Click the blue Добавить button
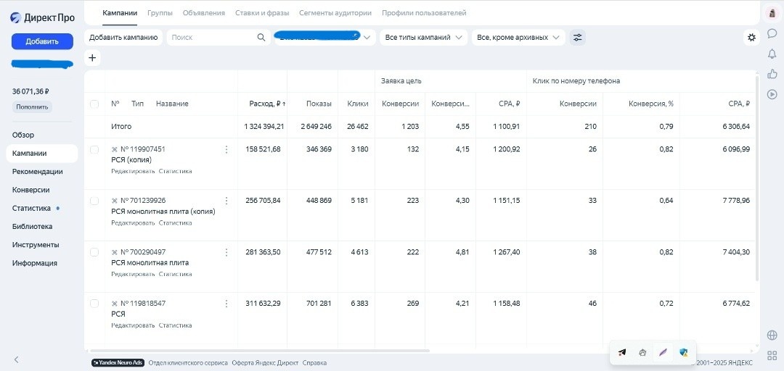 pos(42,41)
